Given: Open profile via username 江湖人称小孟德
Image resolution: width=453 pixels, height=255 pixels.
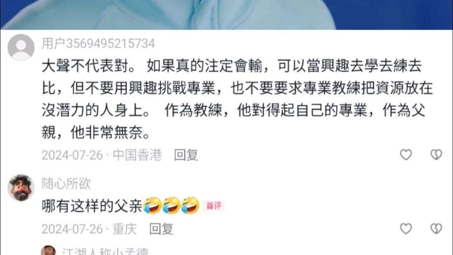Looking at the screenshot, I should (x=105, y=251).
